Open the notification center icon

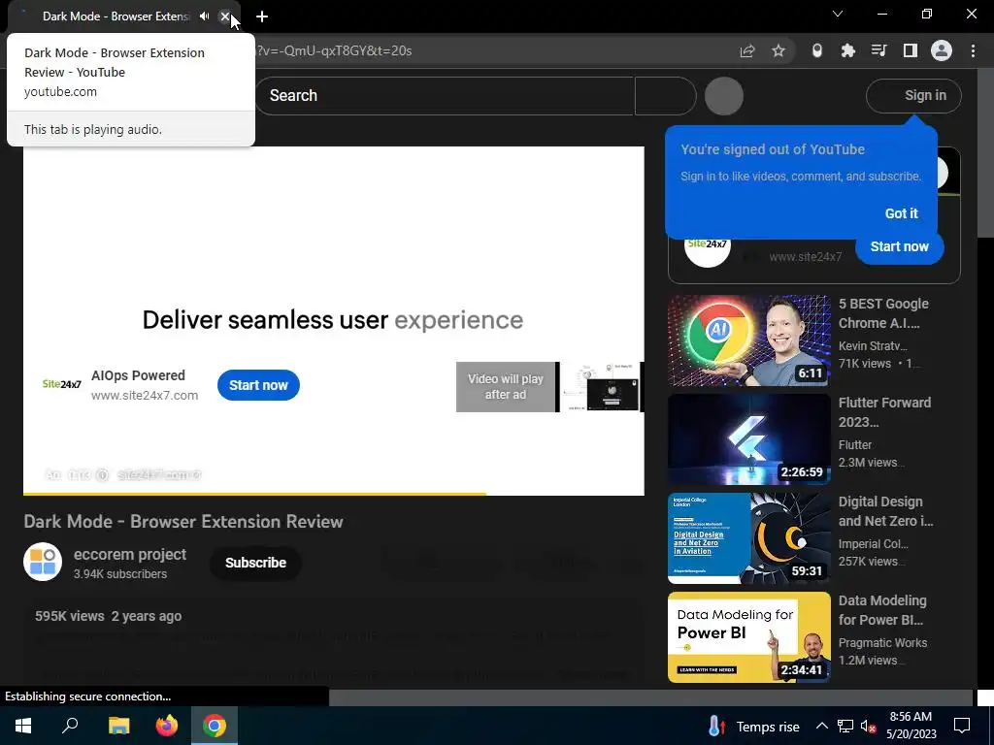pyautogui.click(x=962, y=726)
